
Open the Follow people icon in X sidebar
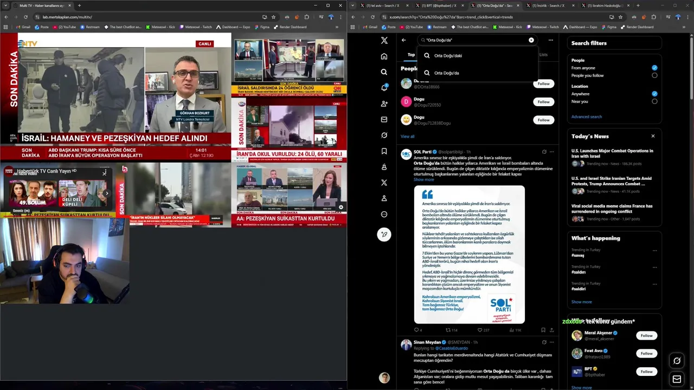click(384, 103)
